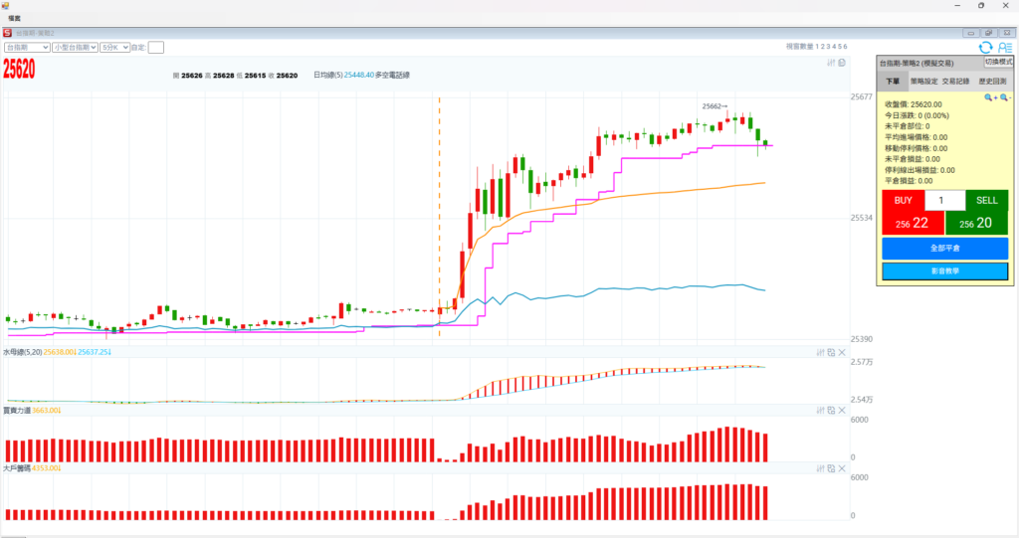Screen dimensions: 1019x538
Task: Click the zoom out magnifier in order panel
Action: [x=1005, y=97]
